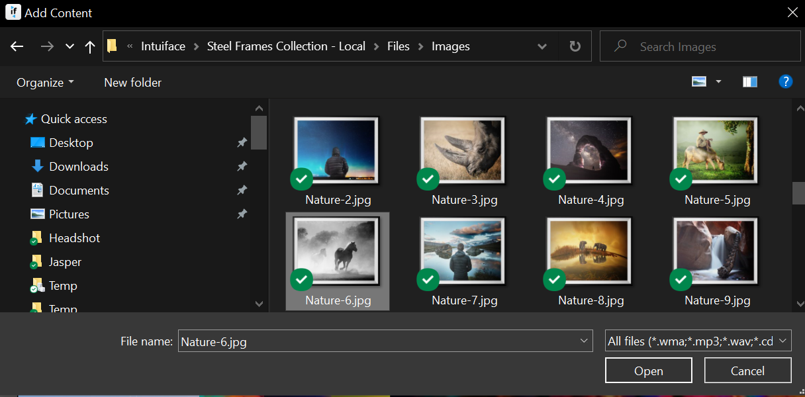Image resolution: width=805 pixels, height=397 pixels.
Task: Toggle the preview pane icon
Action: [750, 81]
